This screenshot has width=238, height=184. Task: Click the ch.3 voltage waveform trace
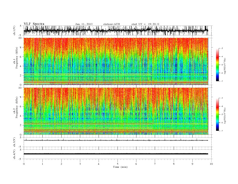pyautogui.click(x=116, y=140)
